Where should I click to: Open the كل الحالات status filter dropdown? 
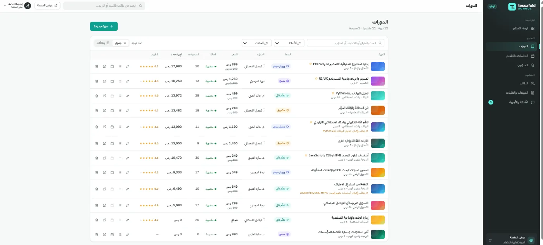pyautogui.click(x=257, y=43)
